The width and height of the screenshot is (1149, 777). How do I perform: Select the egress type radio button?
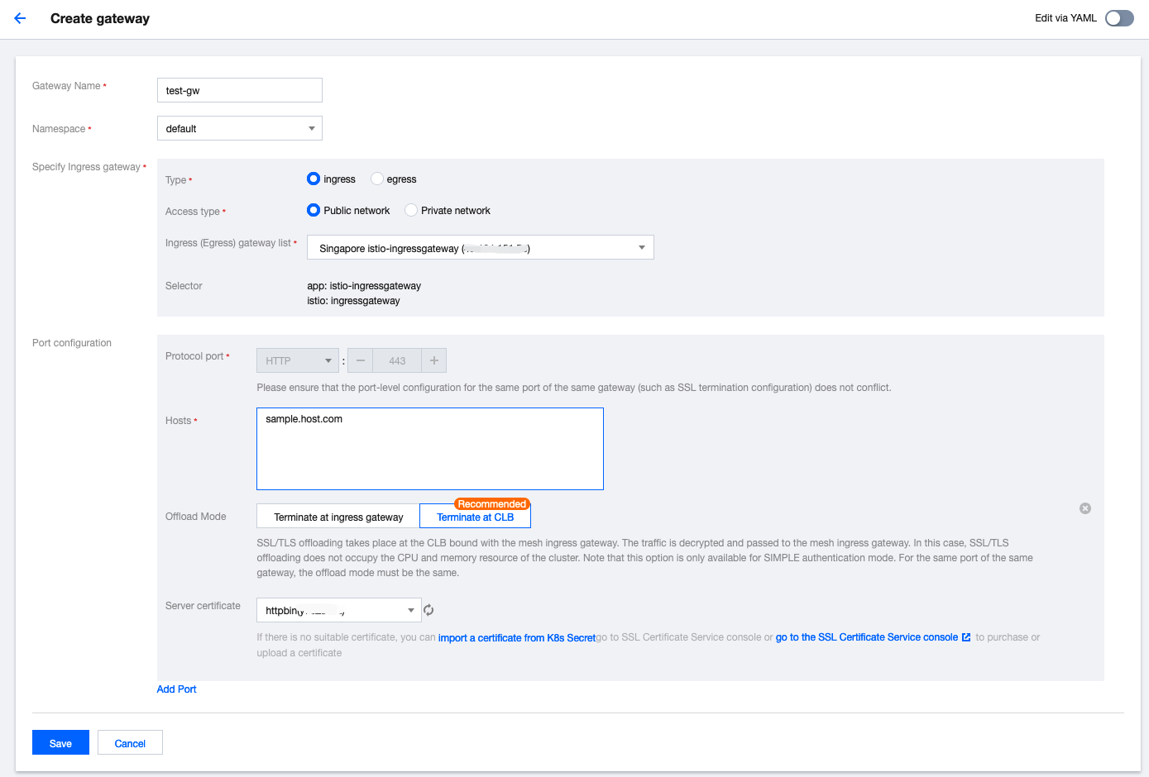tap(377, 179)
